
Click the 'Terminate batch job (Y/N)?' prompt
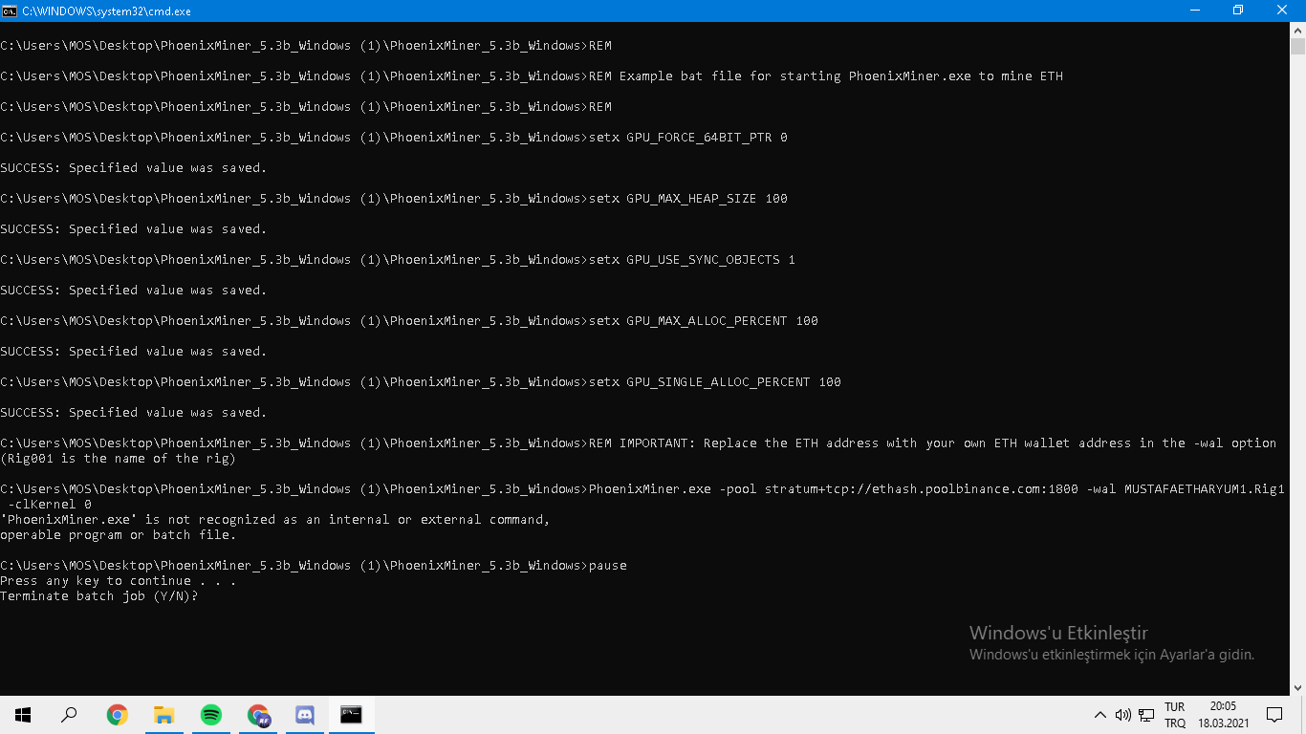99,596
